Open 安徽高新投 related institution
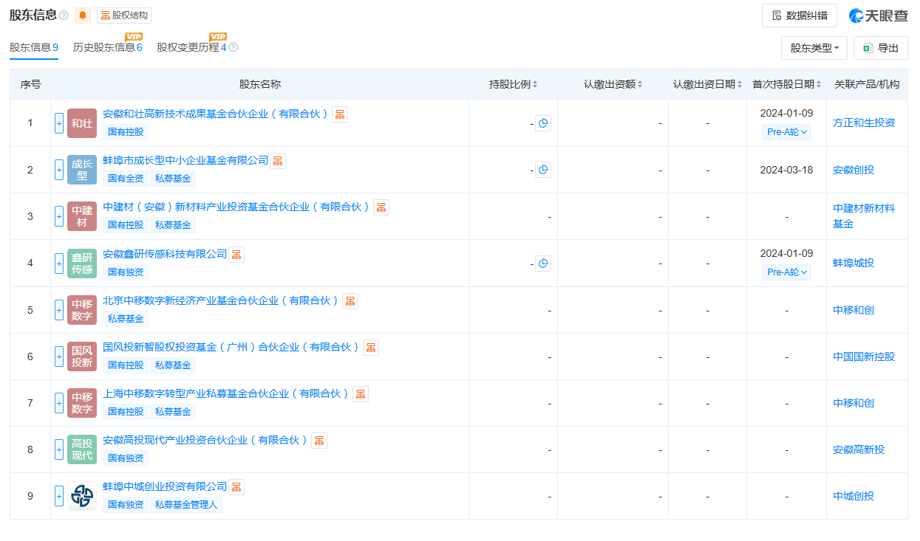 click(859, 449)
